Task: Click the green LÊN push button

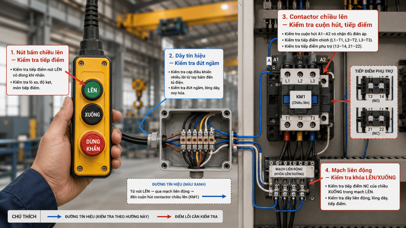Action: coord(92,90)
